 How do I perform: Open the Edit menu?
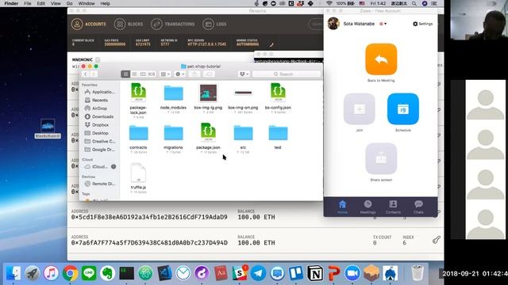pos(40,3)
